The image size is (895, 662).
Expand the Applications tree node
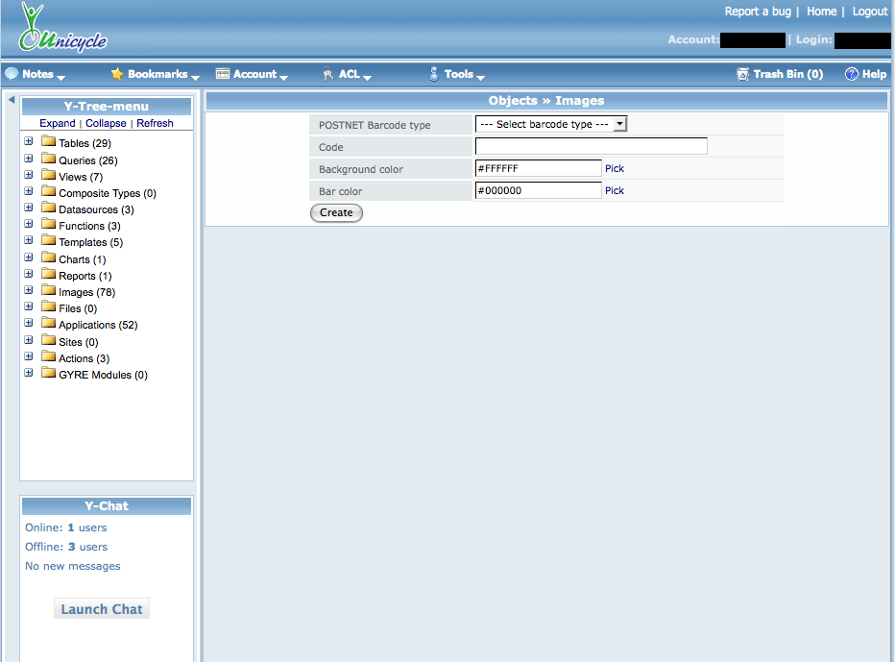coord(29,325)
